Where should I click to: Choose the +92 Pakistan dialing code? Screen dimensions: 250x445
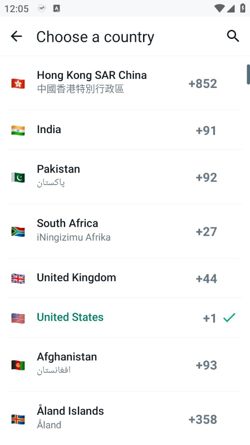[x=206, y=177]
